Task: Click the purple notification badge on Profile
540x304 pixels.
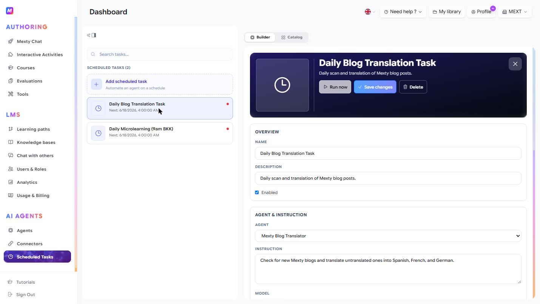Action: click(493, 8)
